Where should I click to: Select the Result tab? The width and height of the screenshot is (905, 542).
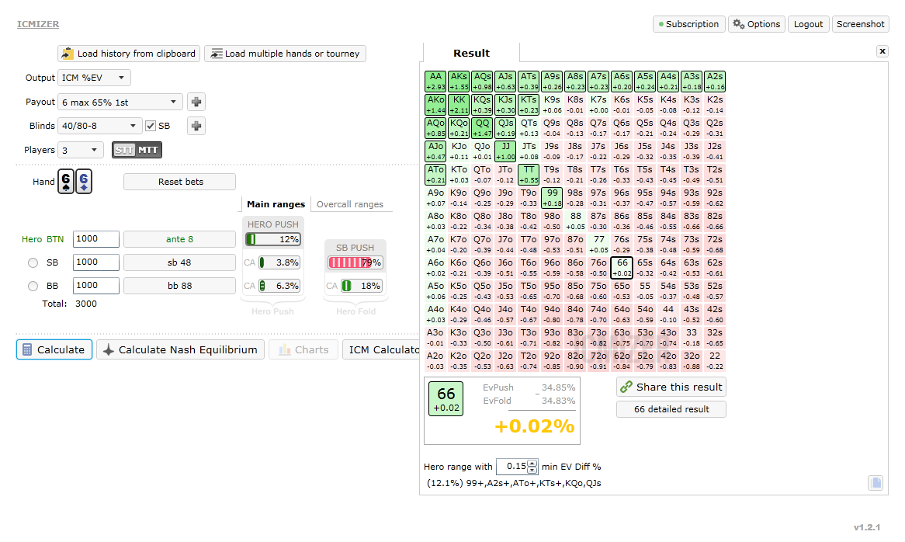pos(472,53)
